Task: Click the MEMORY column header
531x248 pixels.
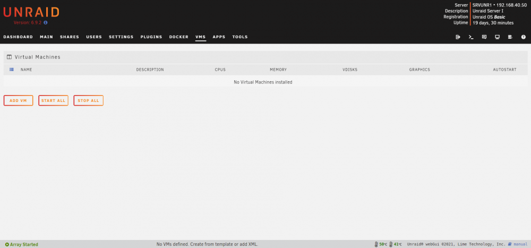Action: point(278,70)
